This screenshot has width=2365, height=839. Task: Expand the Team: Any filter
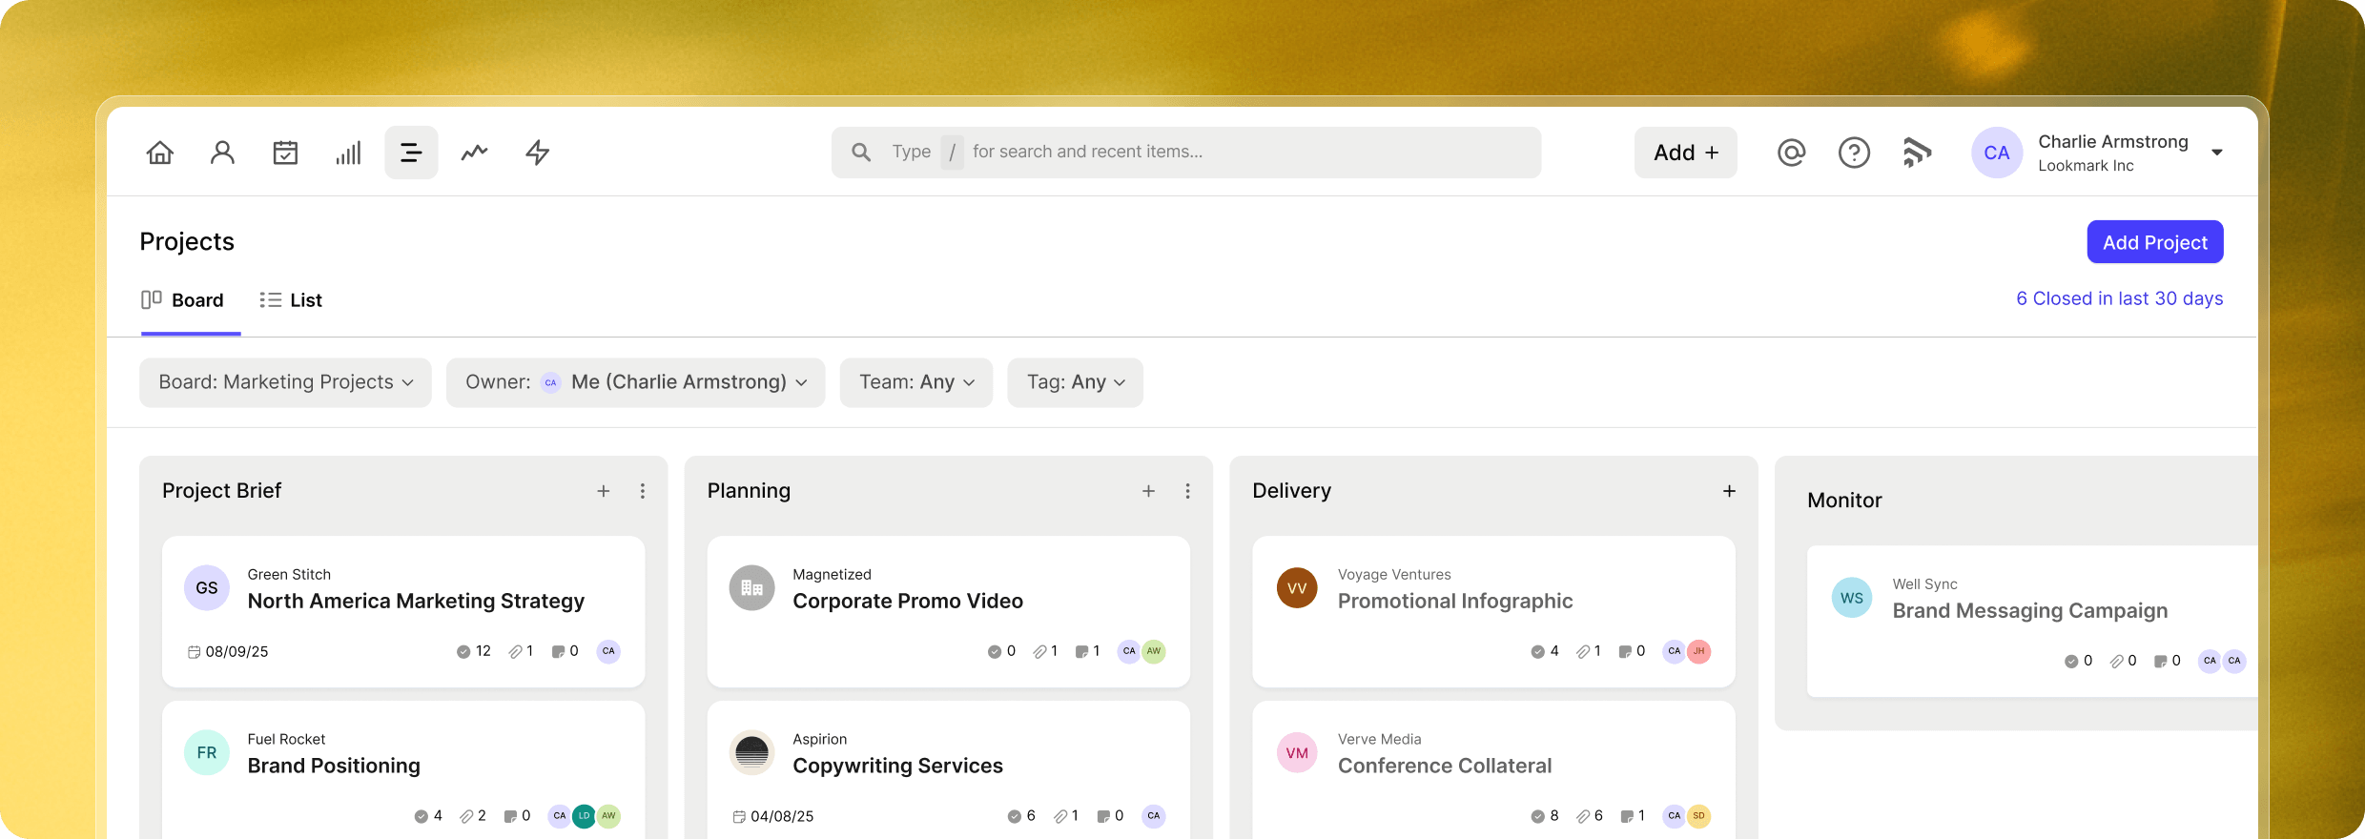pyautogui.click(x=915, y=382)
